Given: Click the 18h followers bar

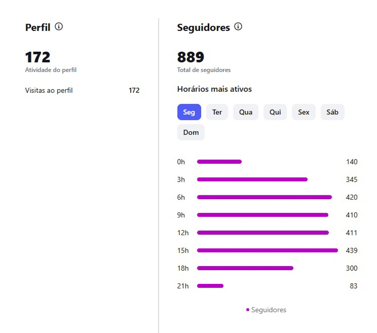Looking at the screenshot, I should point(245,268).
